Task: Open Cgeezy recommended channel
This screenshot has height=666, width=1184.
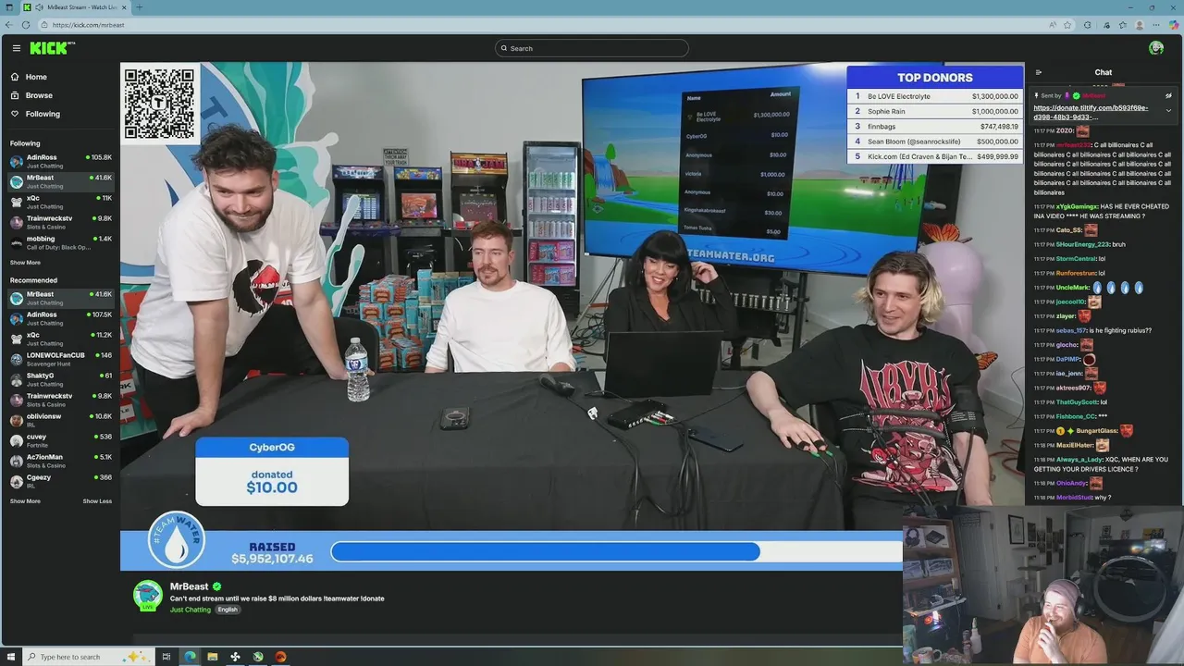Action: point(60,481)
